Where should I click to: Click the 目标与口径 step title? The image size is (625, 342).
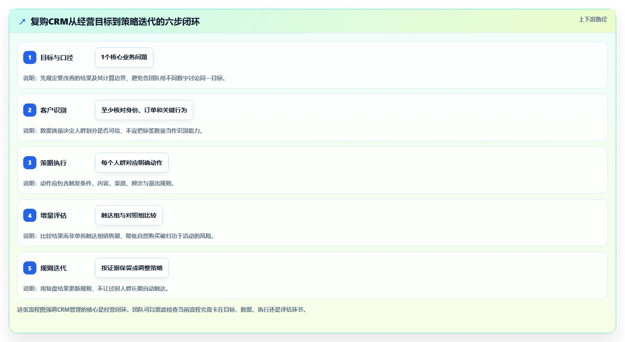point(57,57)
